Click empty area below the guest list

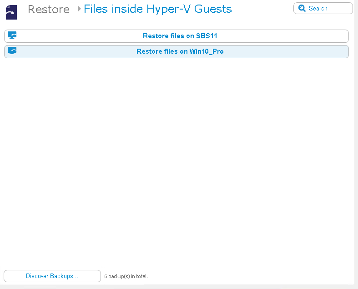point(176,159)
